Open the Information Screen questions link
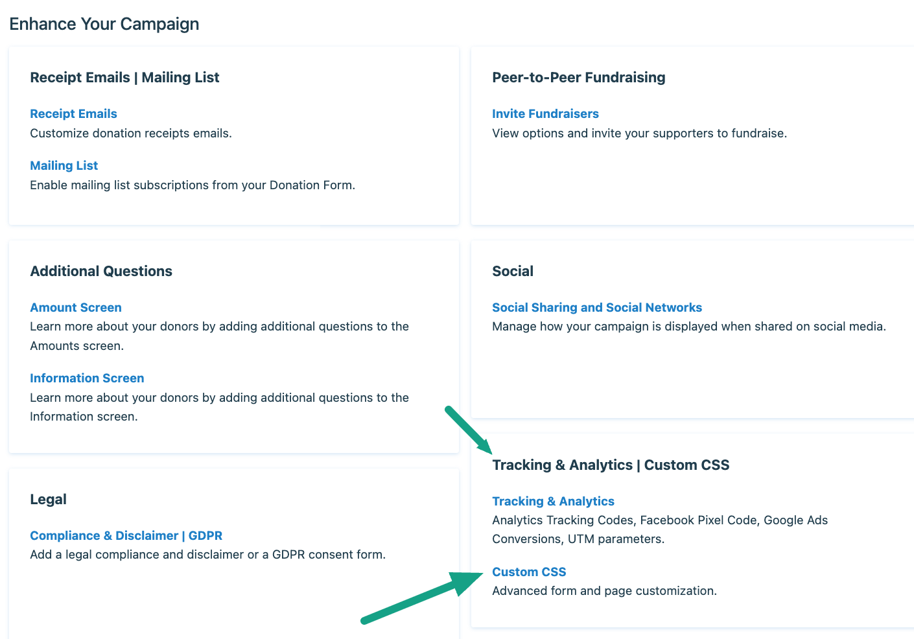This screenshot has height=639, width=914. [87, 378]
